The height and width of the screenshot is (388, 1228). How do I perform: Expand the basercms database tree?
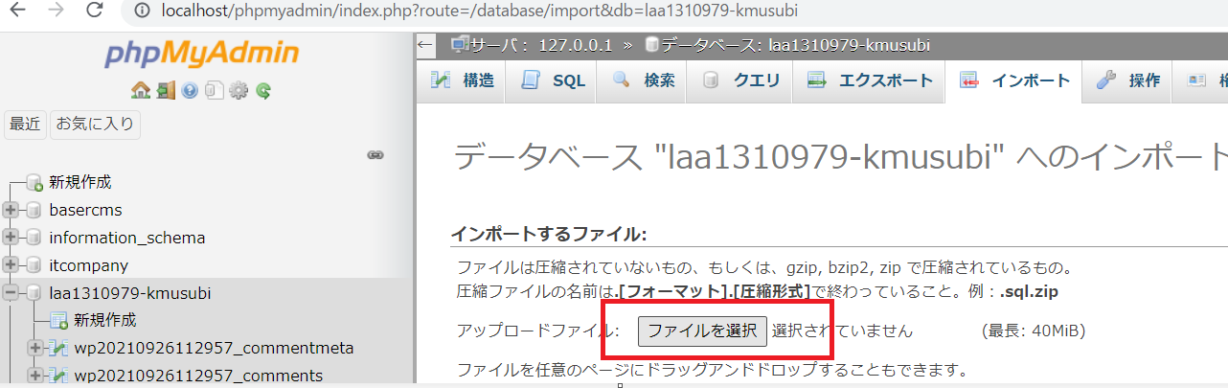pos(11,210)
